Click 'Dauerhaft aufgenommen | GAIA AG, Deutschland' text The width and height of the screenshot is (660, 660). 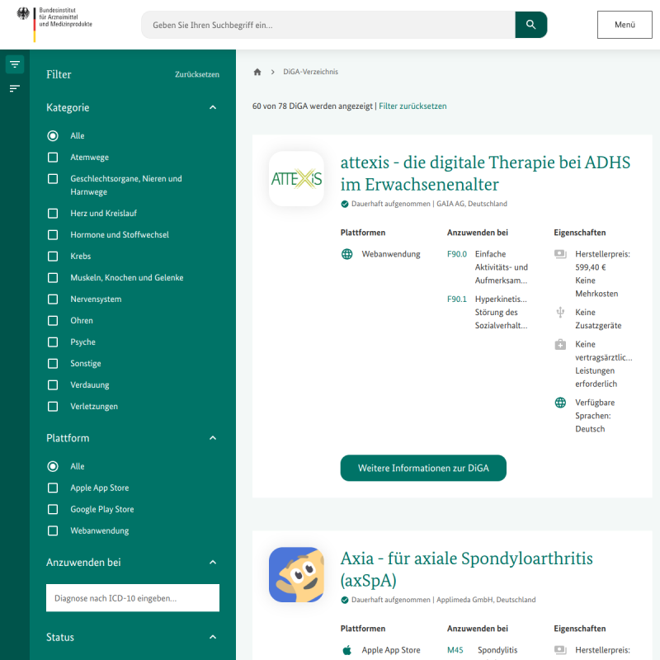tap(429, 204)
